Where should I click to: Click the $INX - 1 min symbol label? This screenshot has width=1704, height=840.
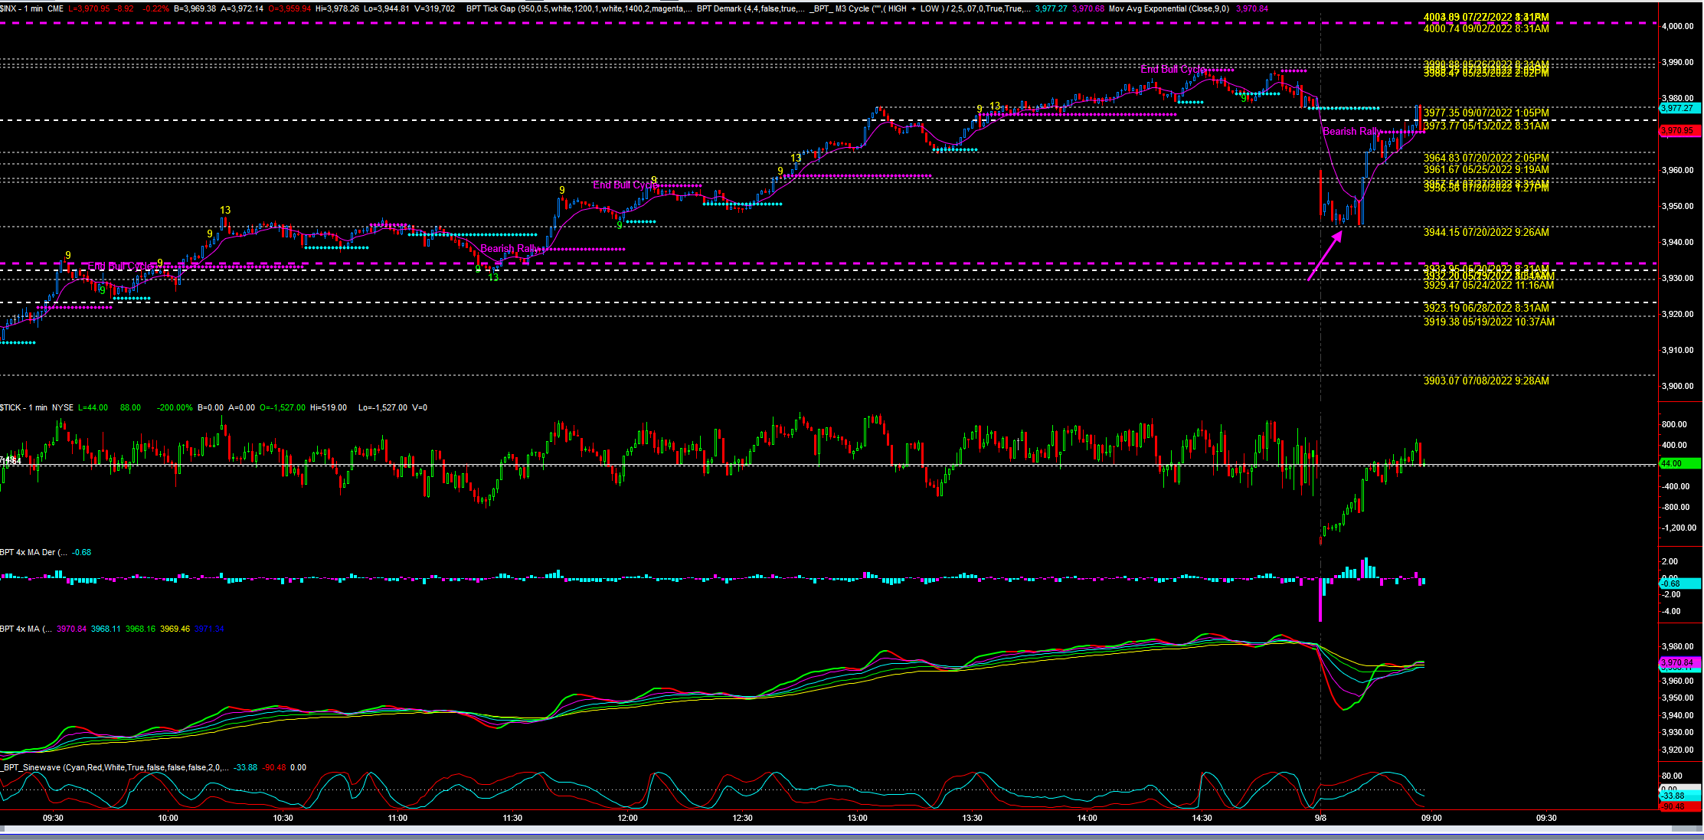21,8
